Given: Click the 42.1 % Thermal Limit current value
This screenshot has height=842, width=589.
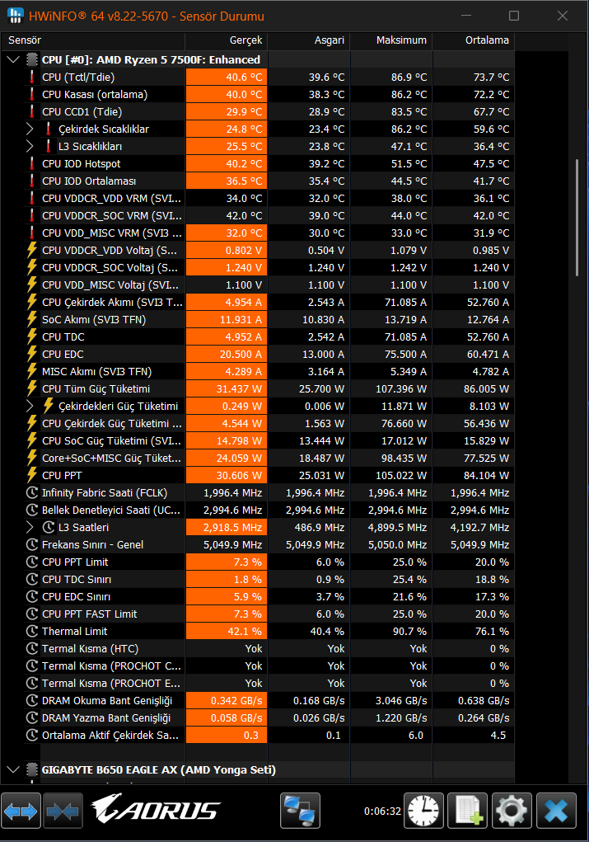Looking at the screenshot, I should tap(245, 631).
